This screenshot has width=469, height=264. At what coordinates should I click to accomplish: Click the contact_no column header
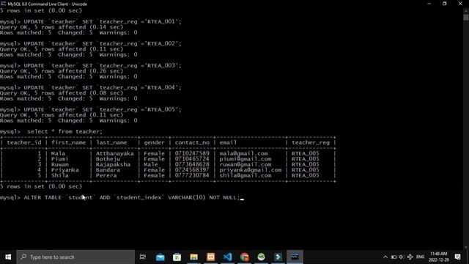[192, 142]
